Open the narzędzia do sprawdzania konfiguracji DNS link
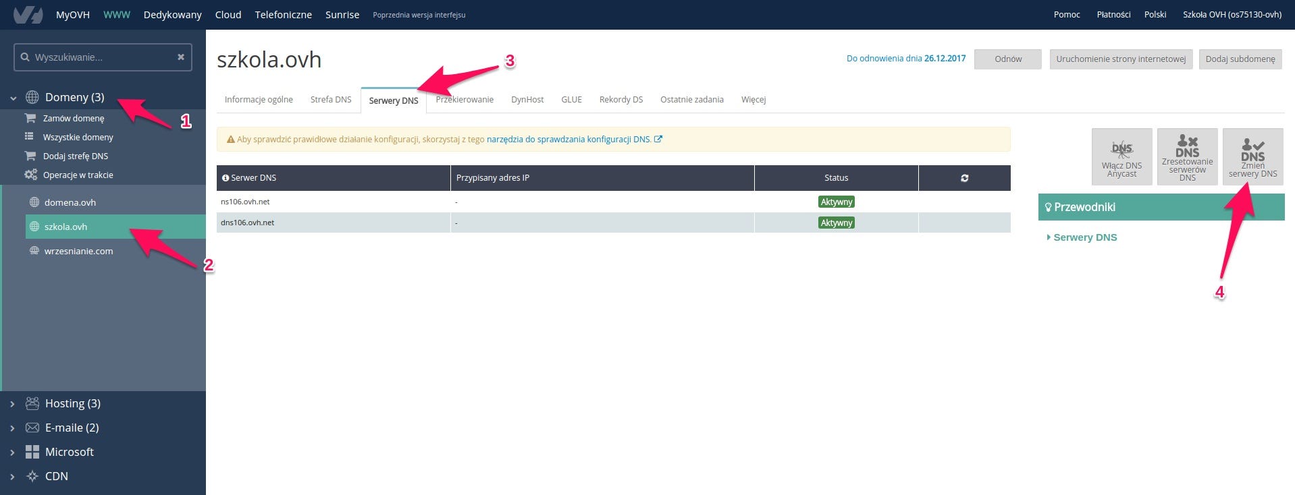The image size is (1295, 495). pos(569,140)
